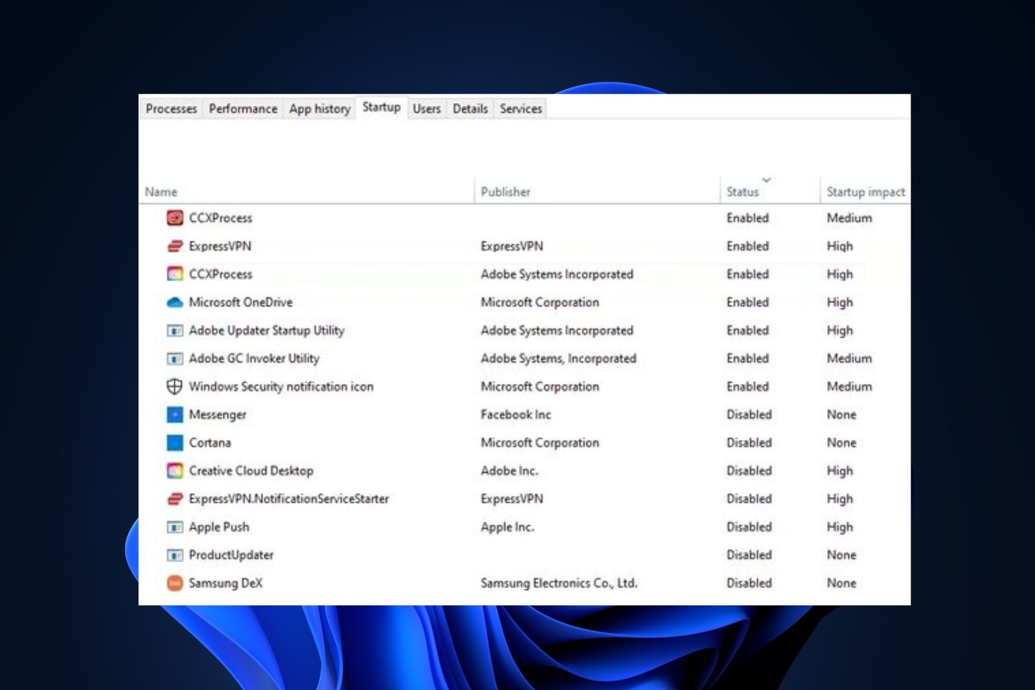Switch to the Users tab
Image resolution: width=1035 pixels, height=690 pixels.
click(426, 109)
